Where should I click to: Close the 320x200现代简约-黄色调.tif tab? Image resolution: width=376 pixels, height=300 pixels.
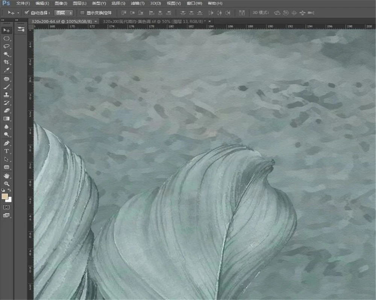coord(209,21)
